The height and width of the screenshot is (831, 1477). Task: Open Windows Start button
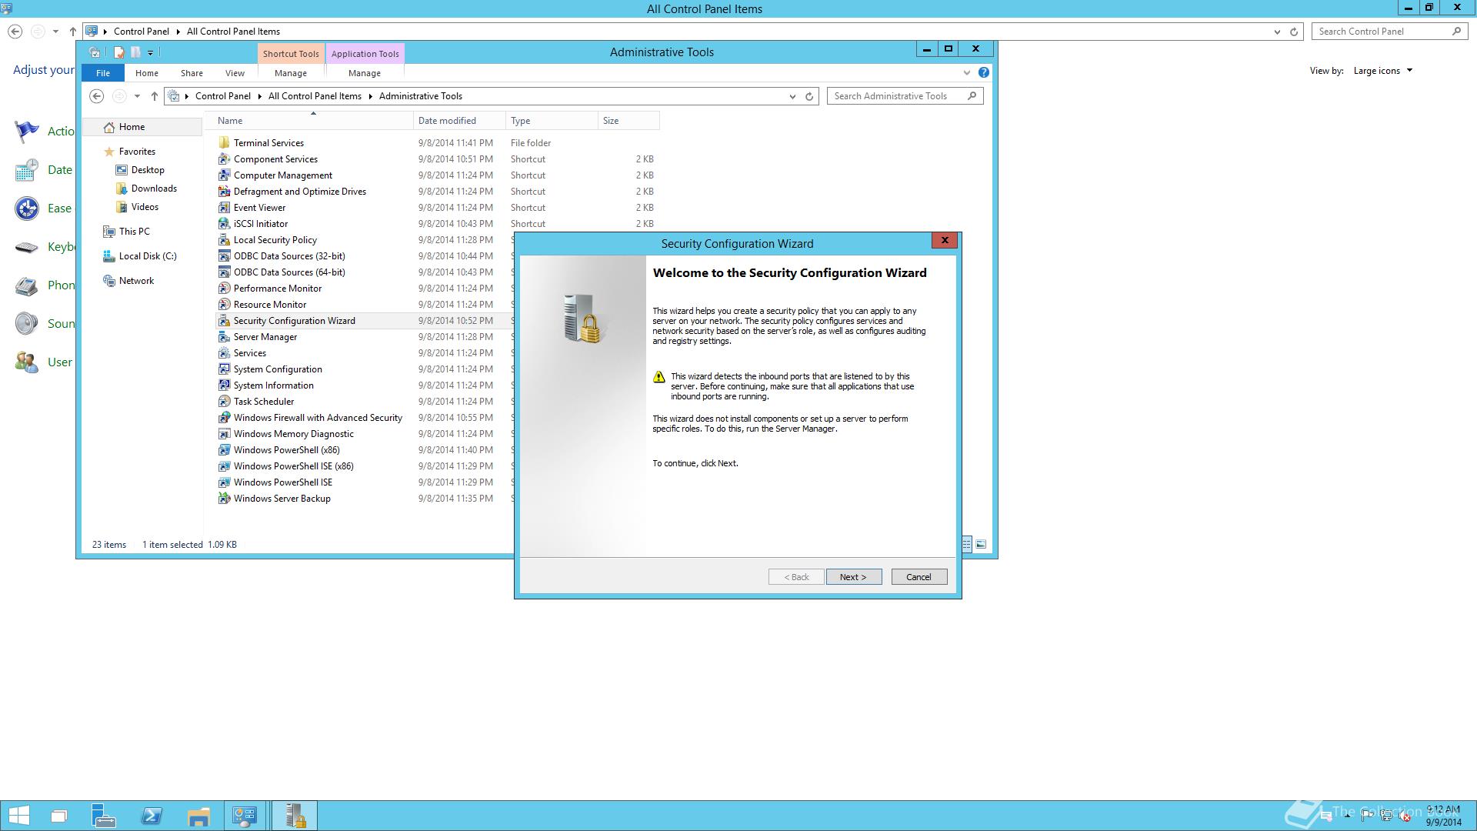coord(18,816)
